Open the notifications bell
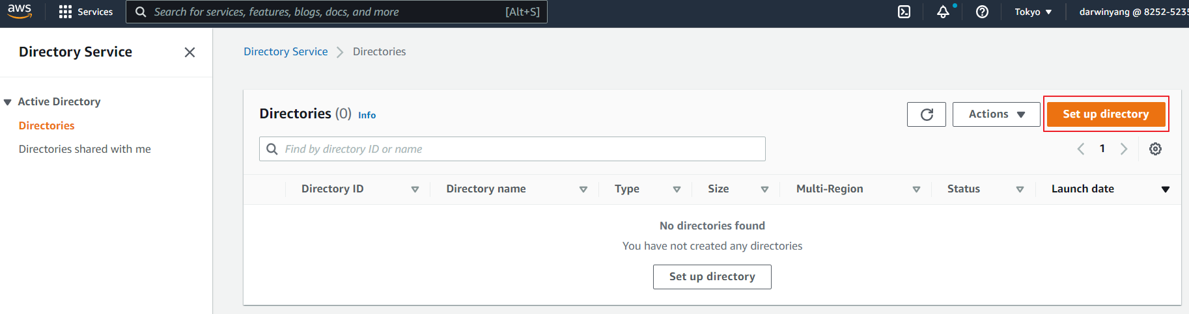The height and width of the screenshot is (314, 1189). tap(942, 12)
